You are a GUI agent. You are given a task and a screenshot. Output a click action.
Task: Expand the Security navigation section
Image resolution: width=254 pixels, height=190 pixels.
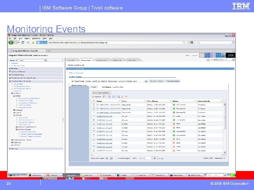[10, 69]
